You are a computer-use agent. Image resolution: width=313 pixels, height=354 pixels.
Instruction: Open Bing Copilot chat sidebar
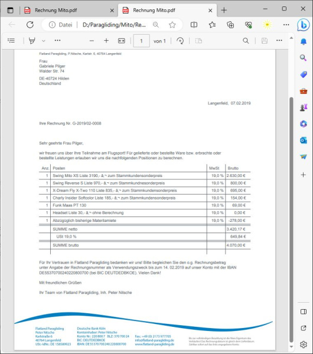click(x=304, y=25)
